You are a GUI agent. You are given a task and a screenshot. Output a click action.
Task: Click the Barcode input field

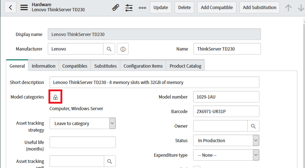pyautogui.click(x=226, y=111)
